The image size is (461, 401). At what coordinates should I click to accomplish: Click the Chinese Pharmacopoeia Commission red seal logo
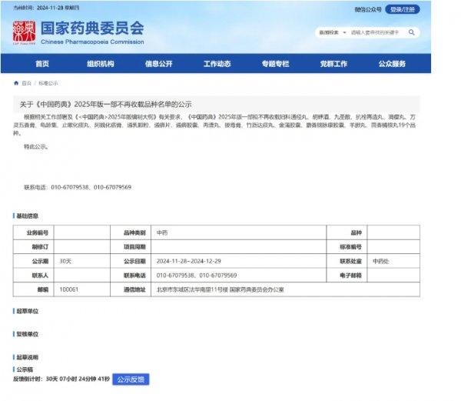pyautogui.click(x=25, y=32)
